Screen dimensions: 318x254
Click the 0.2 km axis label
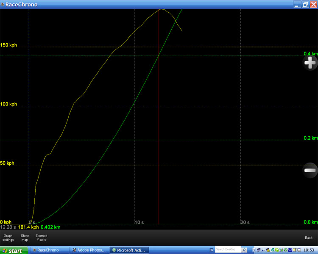point(311,138)
